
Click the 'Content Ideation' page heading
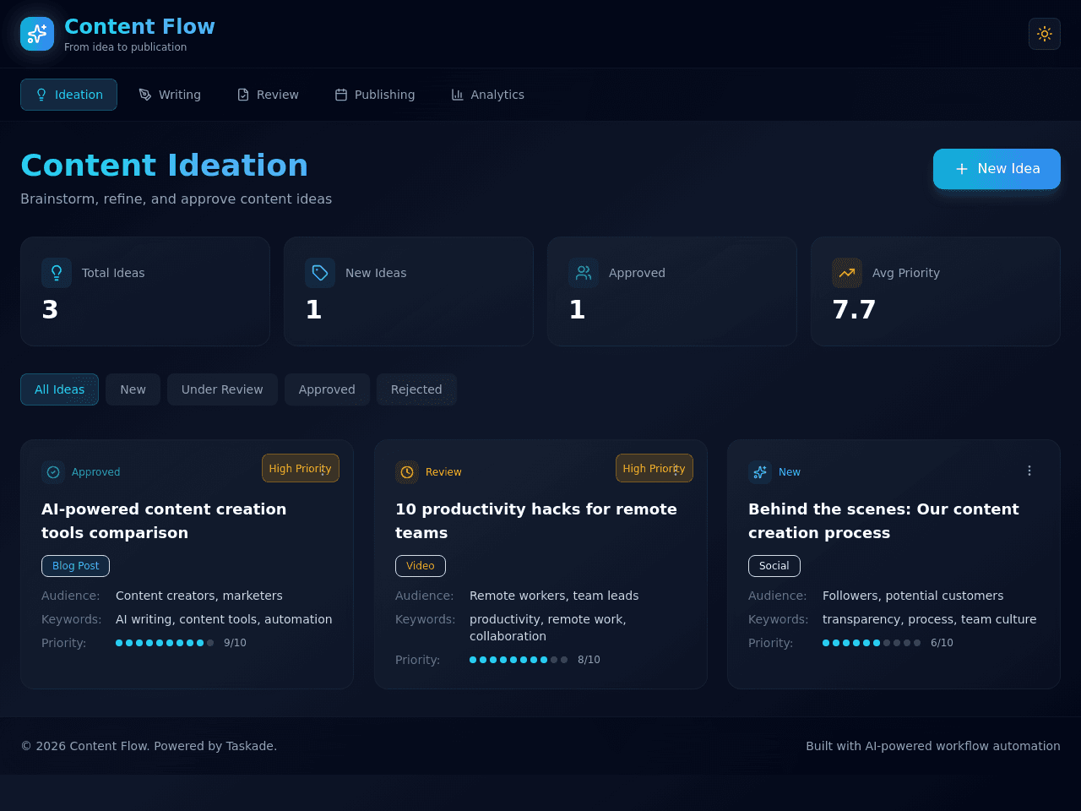(x=164, y=166)
